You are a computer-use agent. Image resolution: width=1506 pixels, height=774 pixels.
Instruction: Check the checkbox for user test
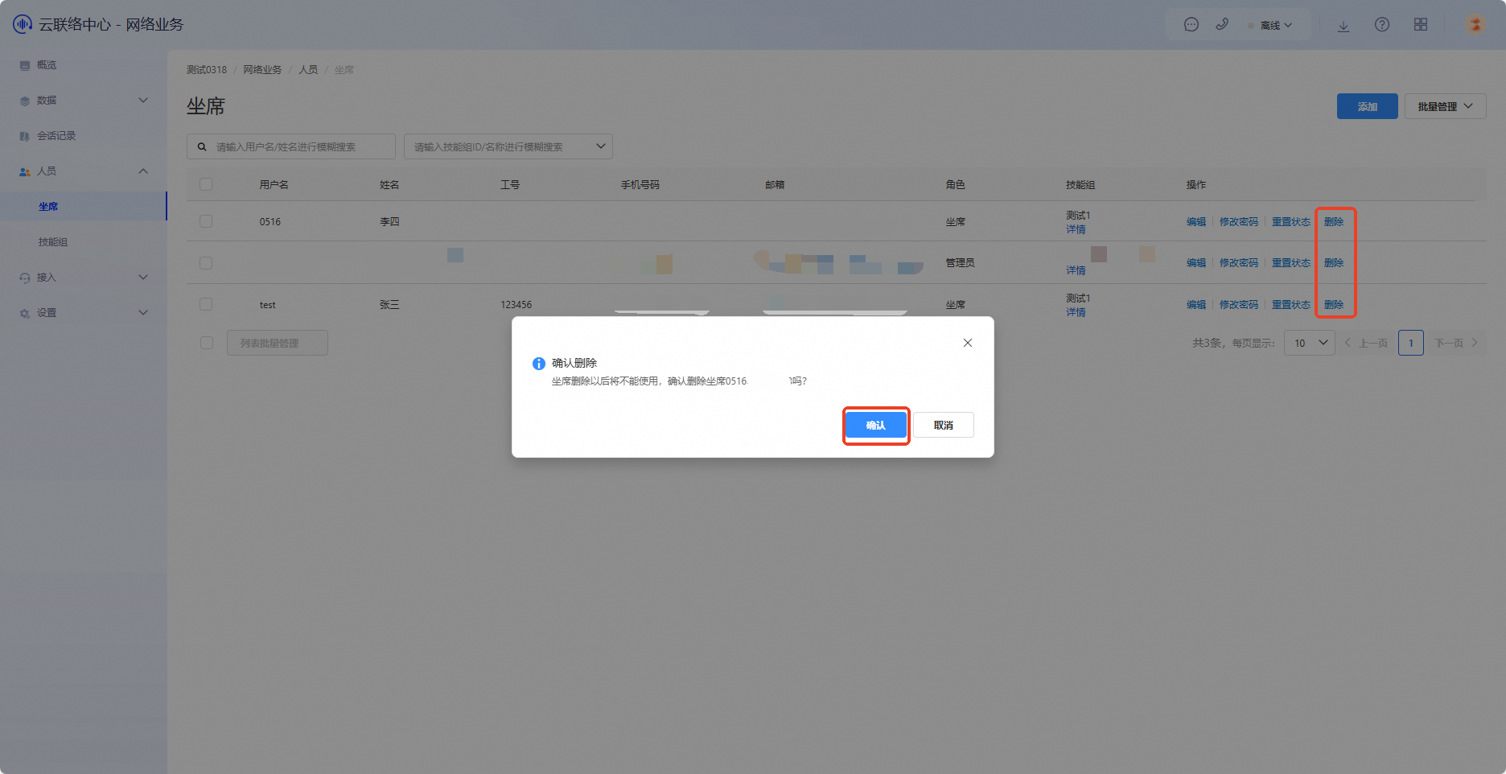point(206,304)
